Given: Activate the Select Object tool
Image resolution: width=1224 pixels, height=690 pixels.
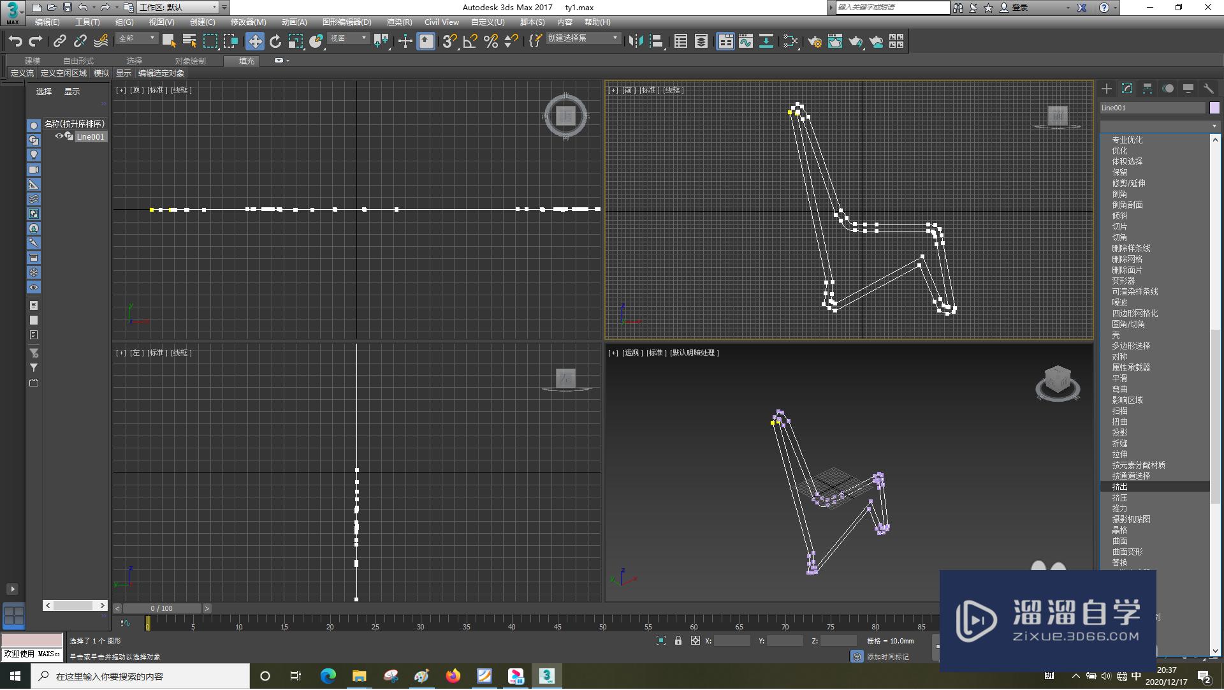Looking at the screenshot, I should (169, 41).
